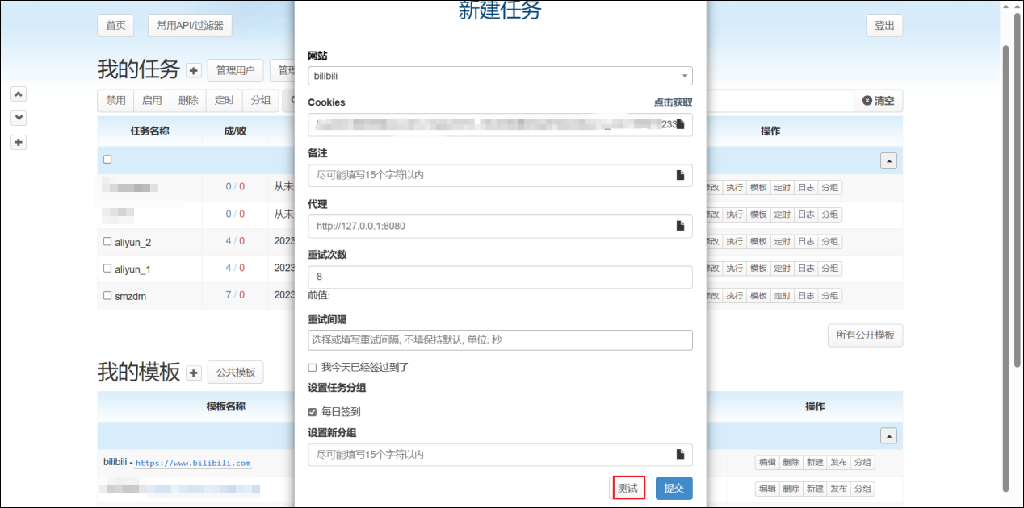Viewport: 1024px width, 508px height.
Task: Open the 常用API/过滤器 page
Action: coord(190,26)
